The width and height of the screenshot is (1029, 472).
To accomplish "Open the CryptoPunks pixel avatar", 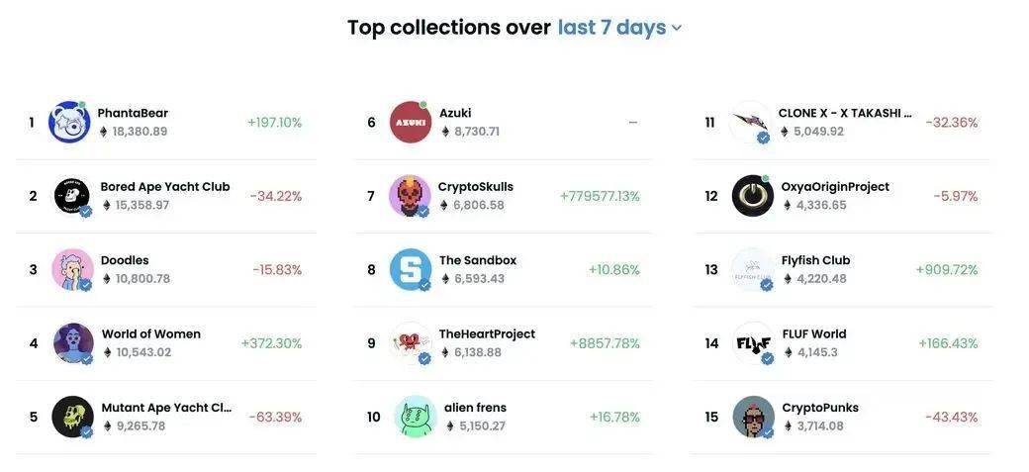I will pos(754,417).
